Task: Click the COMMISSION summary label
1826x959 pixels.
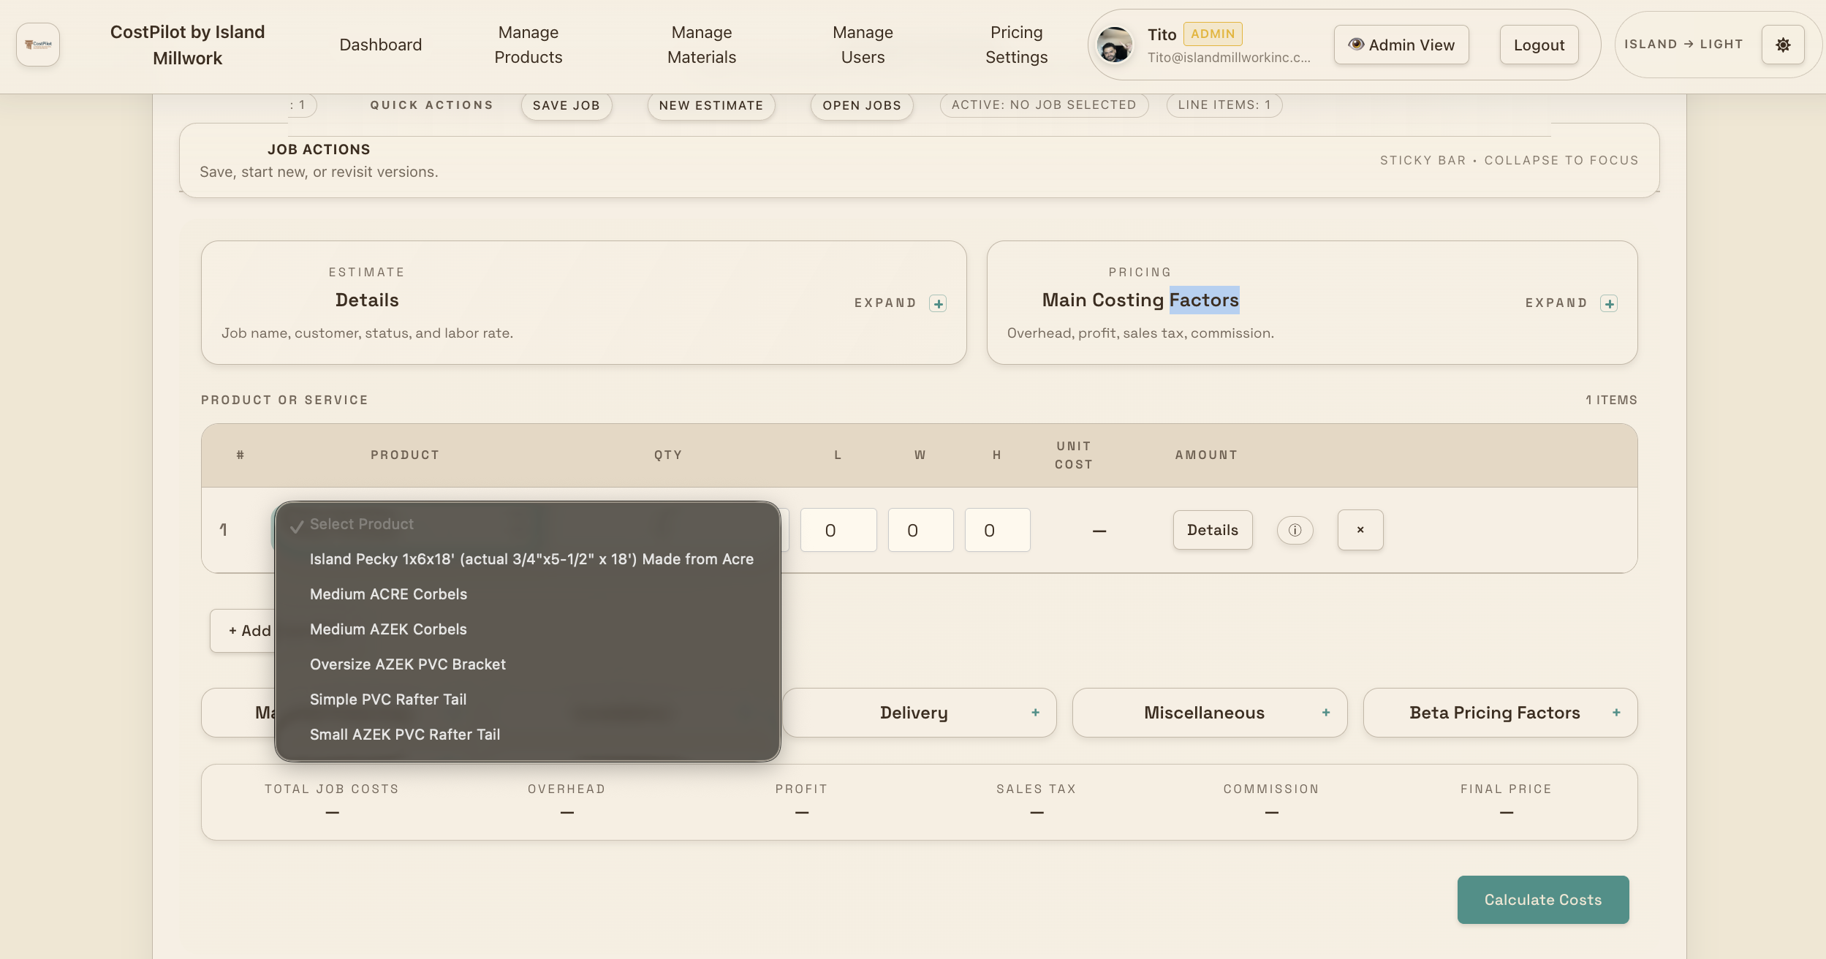Action: [x=1271, y=789]
